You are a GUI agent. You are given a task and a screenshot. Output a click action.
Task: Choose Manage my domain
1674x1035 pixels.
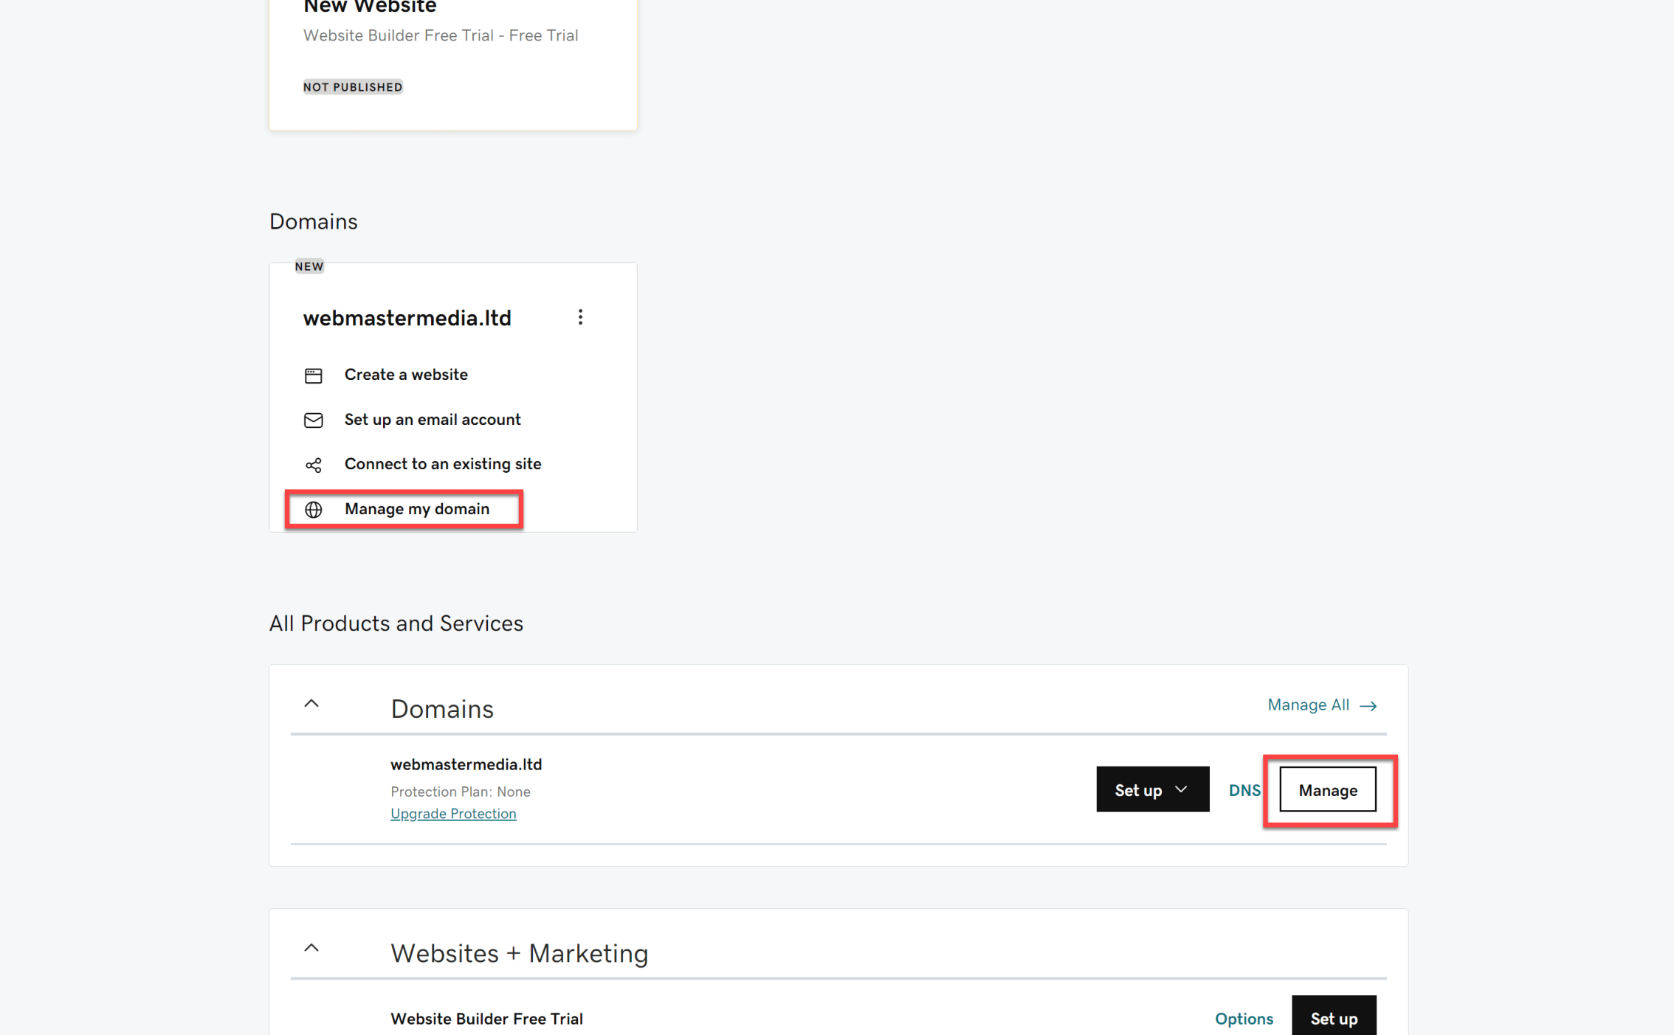(417, 509)
